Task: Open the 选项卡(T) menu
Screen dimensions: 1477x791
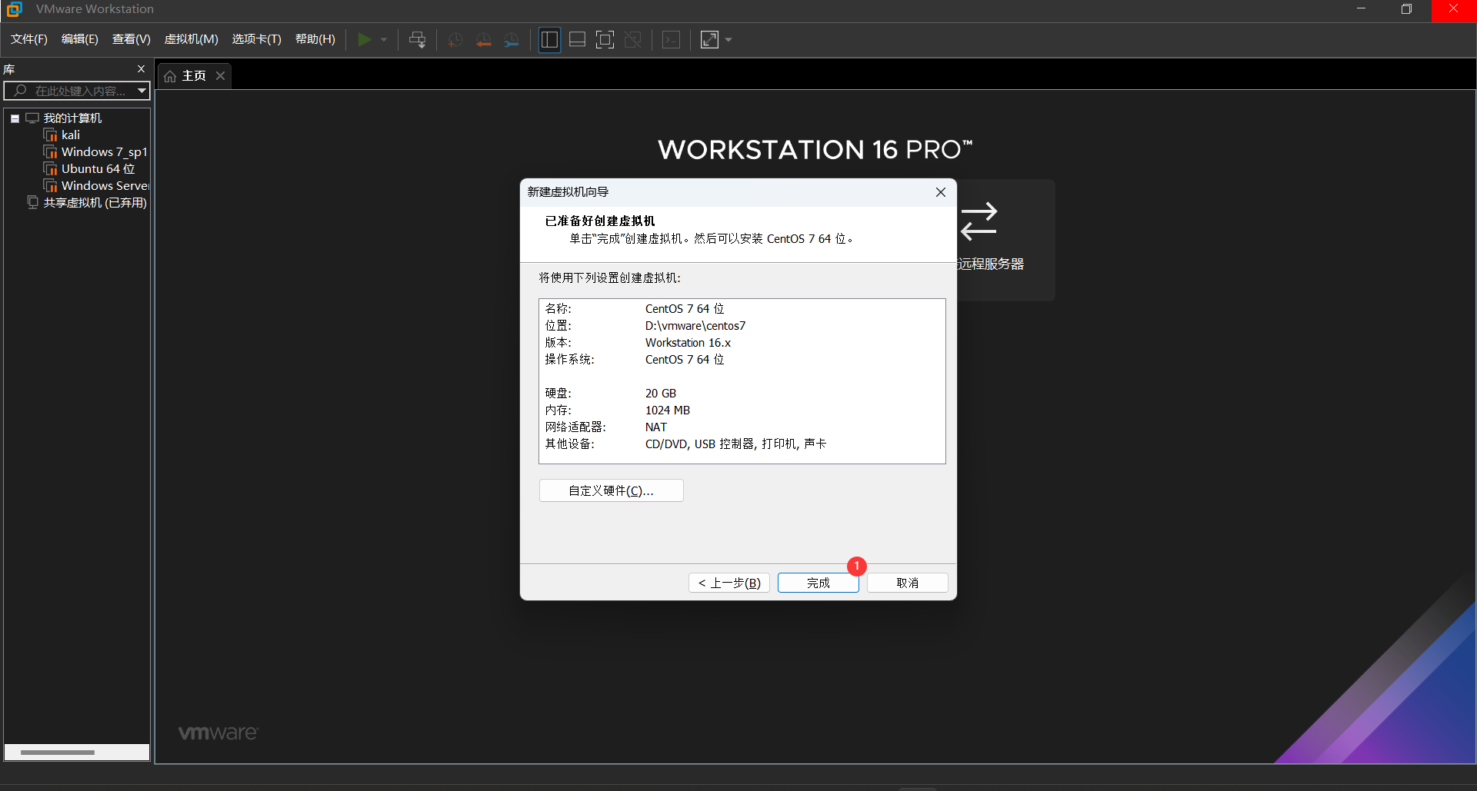Action: pos(257,39)
